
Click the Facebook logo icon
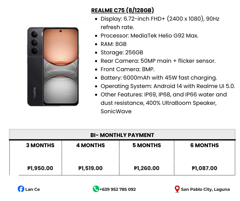pyautogui.click(x=21, y=189)
